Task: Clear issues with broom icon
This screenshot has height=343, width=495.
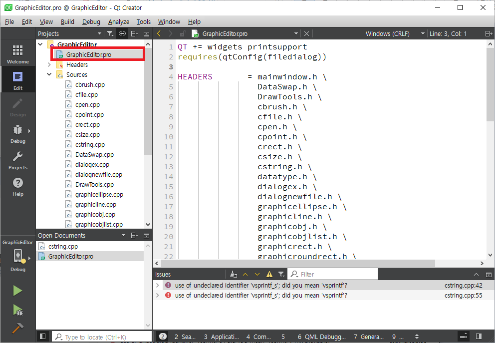Action: point(234,274)
